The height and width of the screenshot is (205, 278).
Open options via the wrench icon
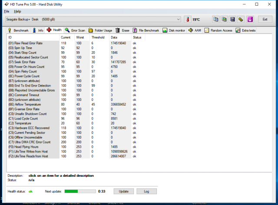(x=241, y=20)
